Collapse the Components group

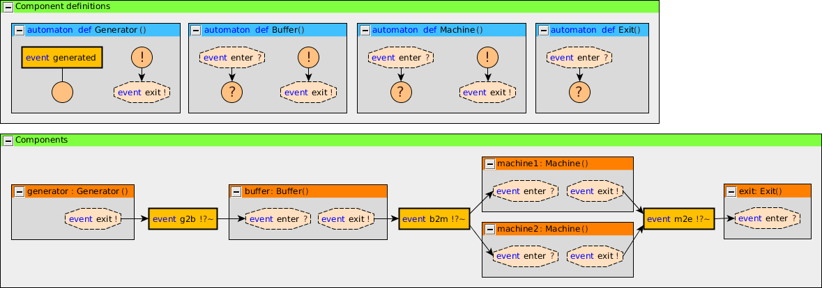click(x=8, y=141)
